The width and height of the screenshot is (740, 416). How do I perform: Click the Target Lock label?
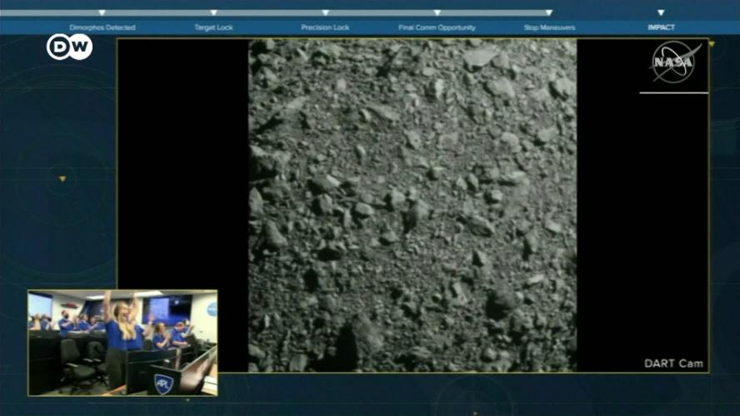click(214, 27)
